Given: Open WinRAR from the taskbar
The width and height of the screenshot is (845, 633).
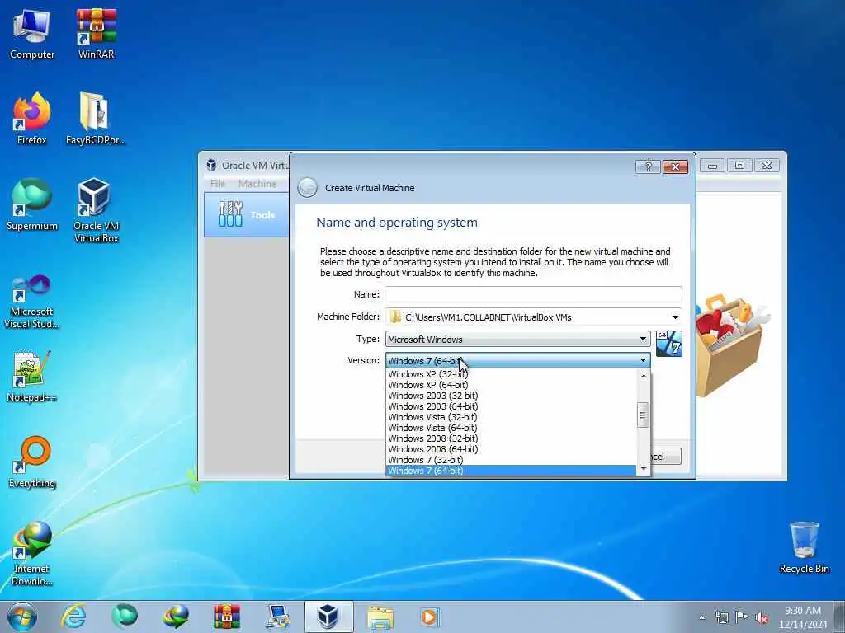Looking at the screenshot, I should point(227,617).
